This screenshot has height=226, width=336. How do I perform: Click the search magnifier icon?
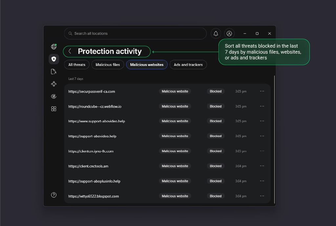point(70,34)
